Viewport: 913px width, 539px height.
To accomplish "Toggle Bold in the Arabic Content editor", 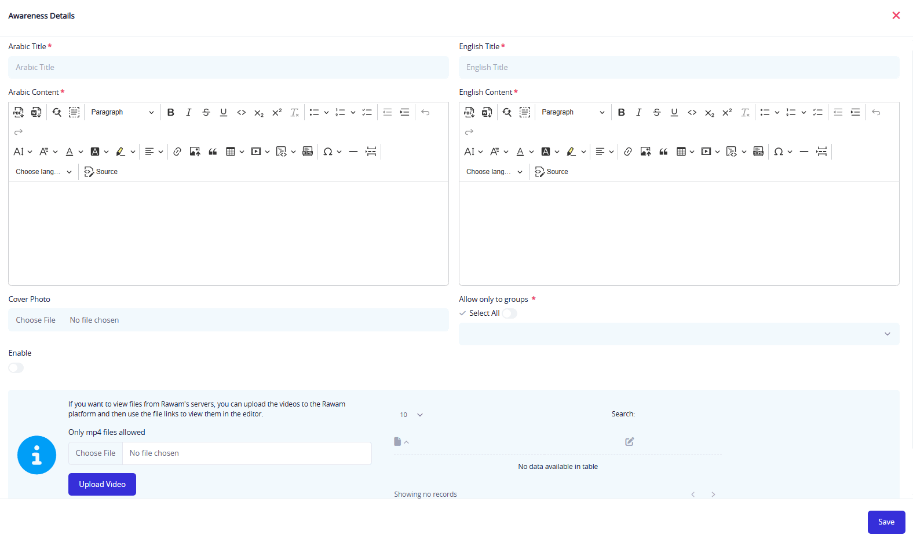I will (x=171, y=112).
